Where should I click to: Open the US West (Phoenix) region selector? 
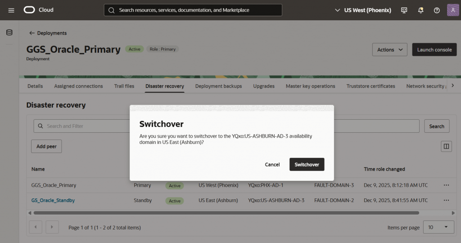[x=363, y=10]
